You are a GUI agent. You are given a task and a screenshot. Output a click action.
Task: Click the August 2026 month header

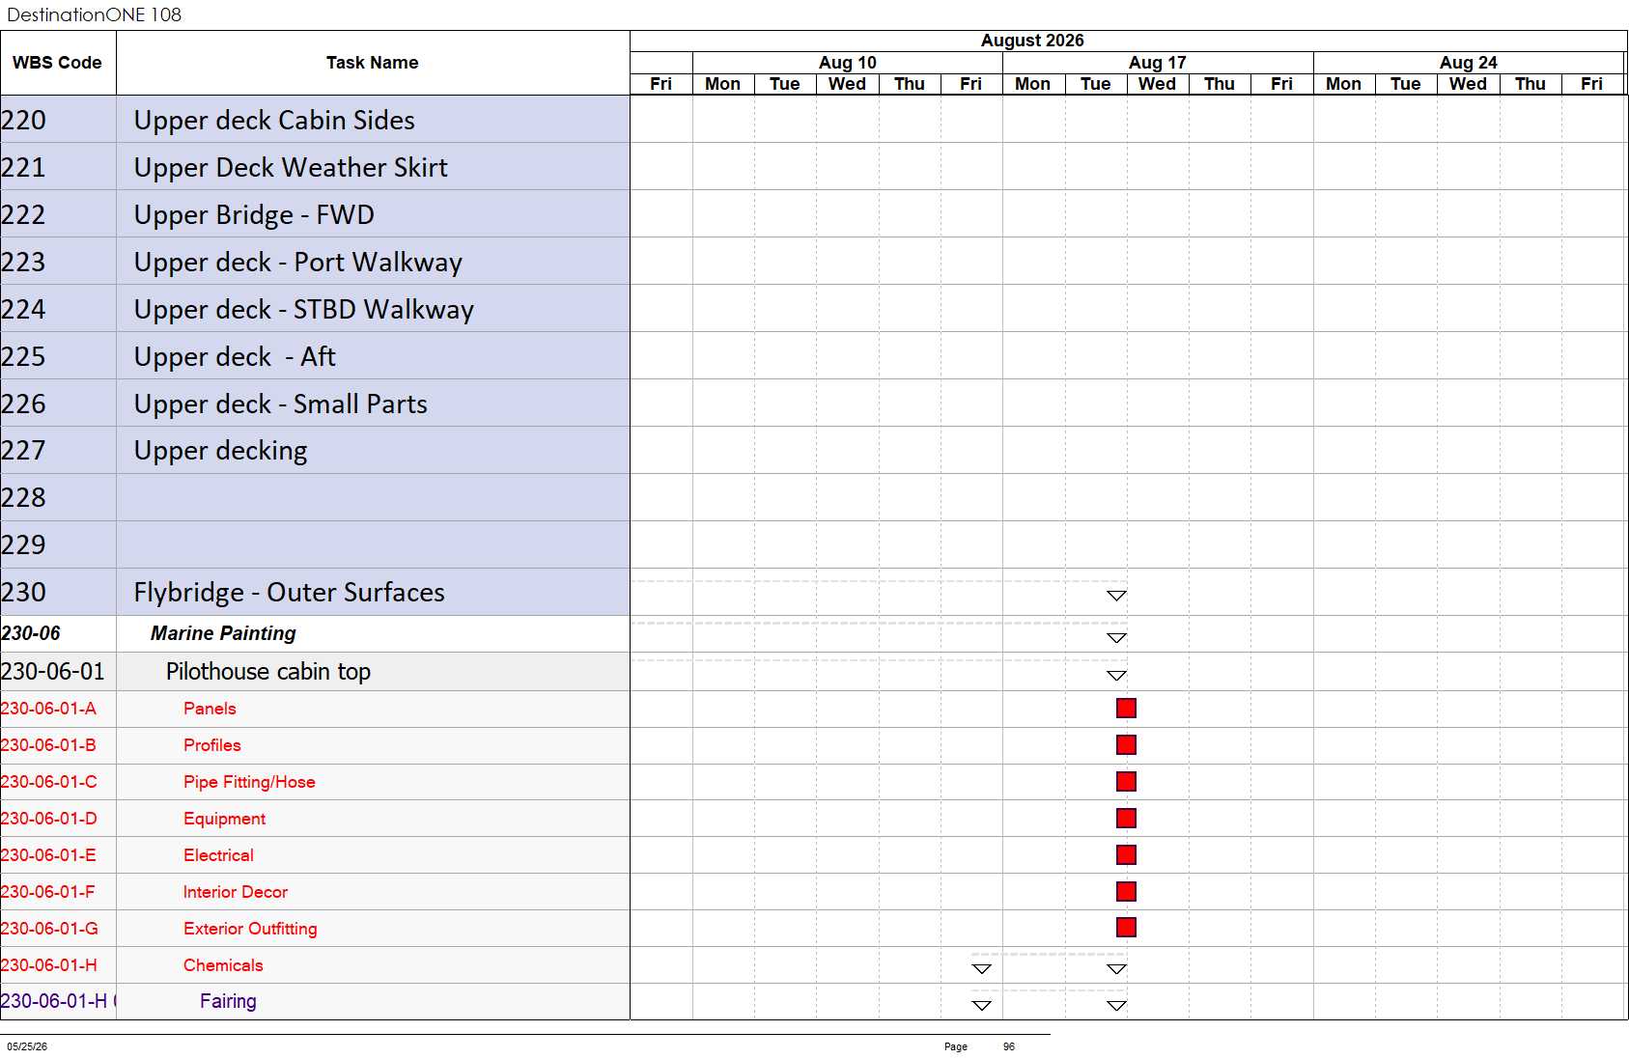[x=1032, y=41]
